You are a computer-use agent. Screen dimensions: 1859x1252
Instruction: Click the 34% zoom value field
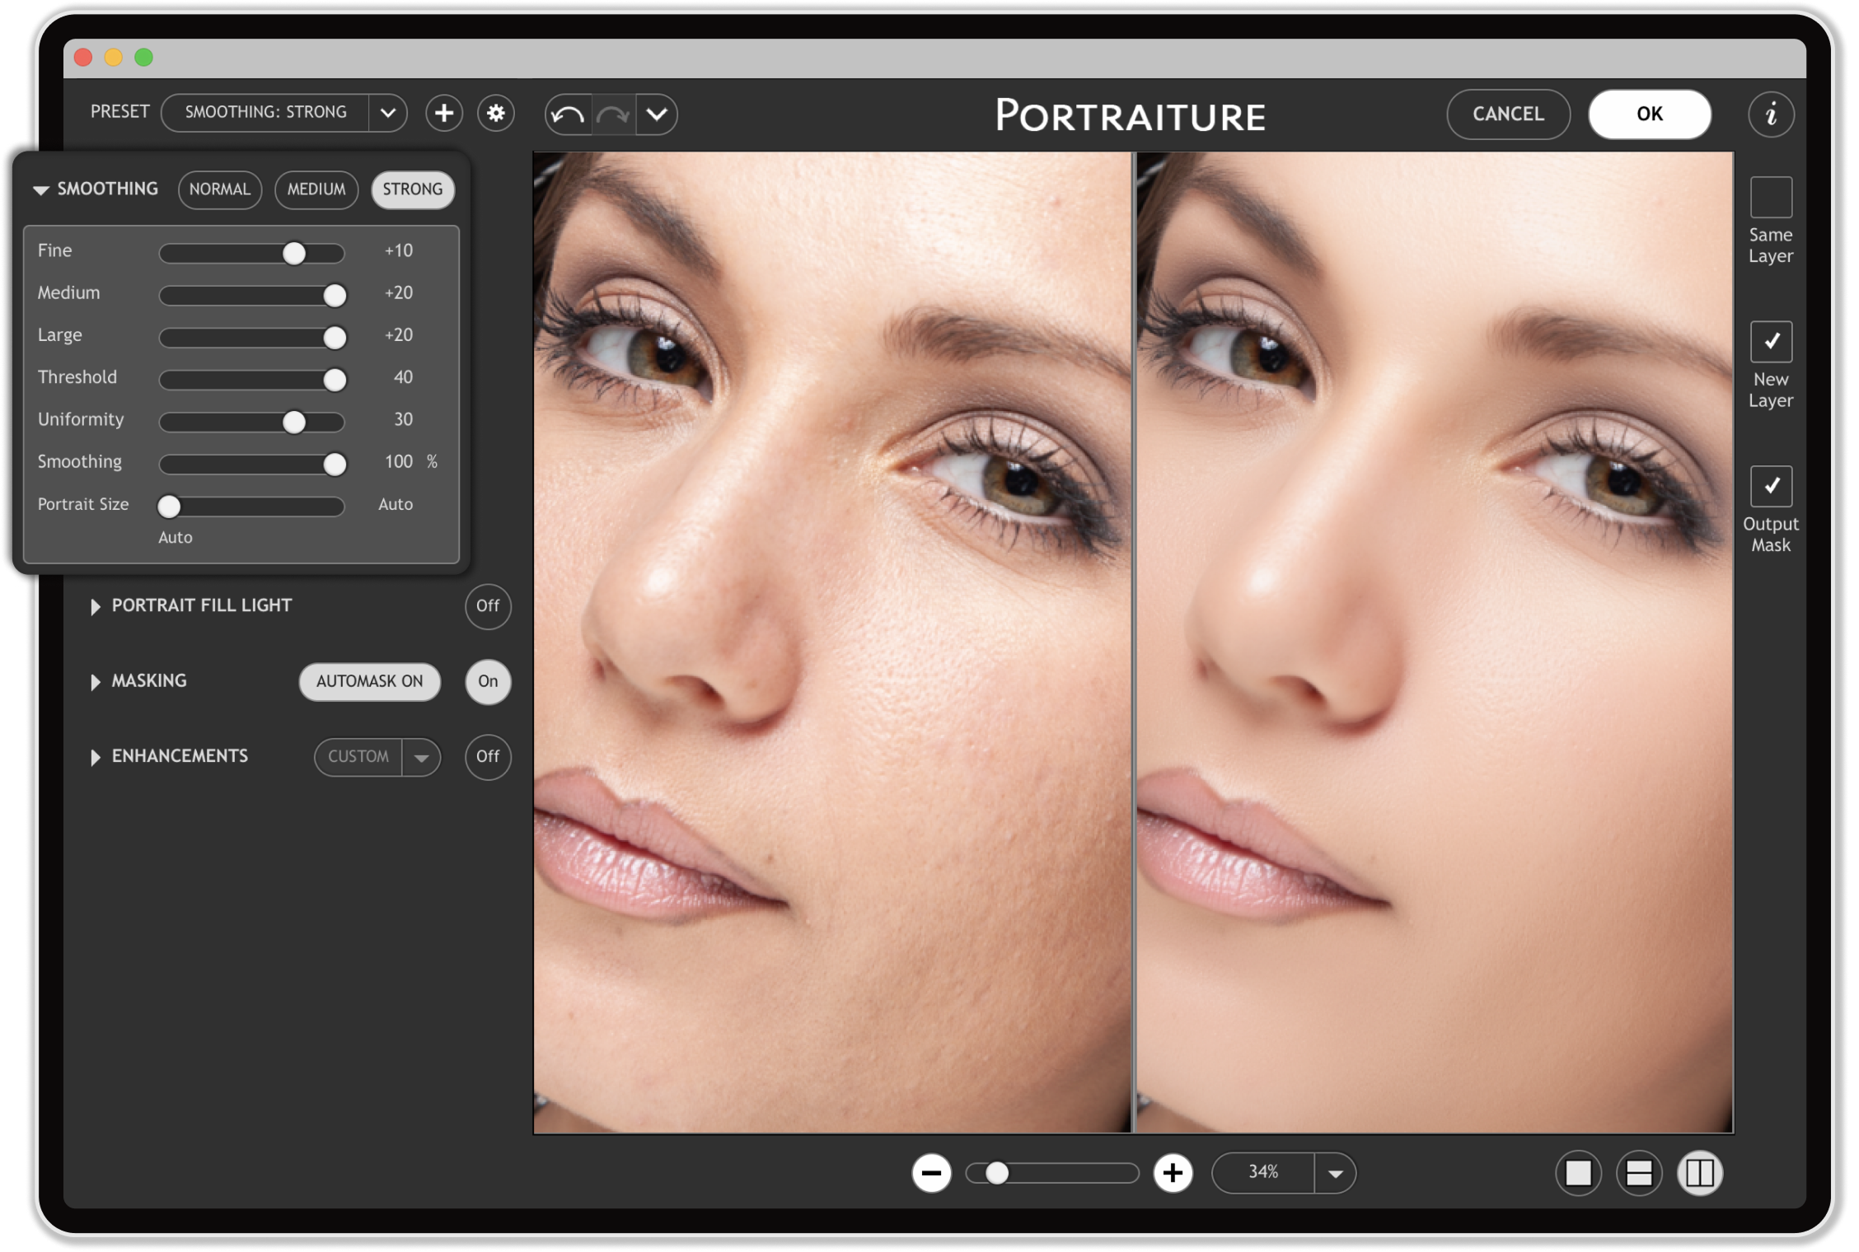pos(1263,1173)
